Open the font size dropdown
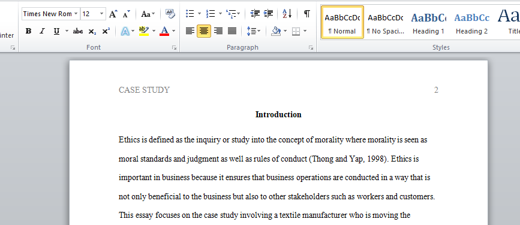520x225 pixels. (x=102, y=14)
